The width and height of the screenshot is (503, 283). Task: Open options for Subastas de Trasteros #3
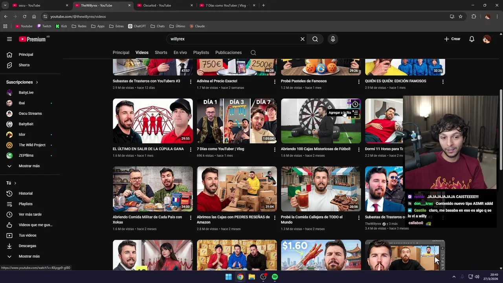click(191, 82)
